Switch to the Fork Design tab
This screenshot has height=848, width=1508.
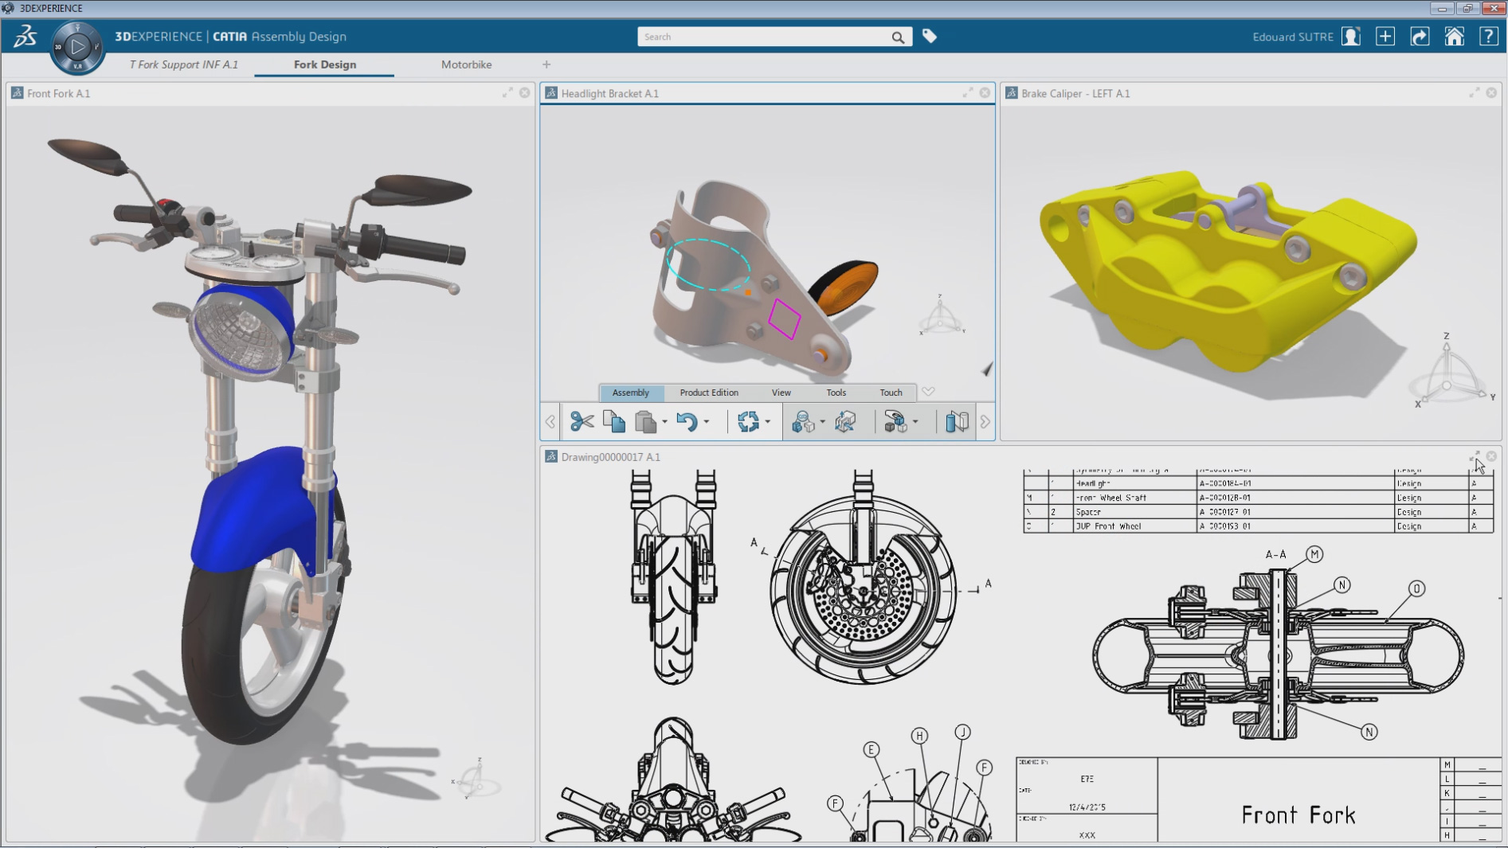(x=325, y=64)
